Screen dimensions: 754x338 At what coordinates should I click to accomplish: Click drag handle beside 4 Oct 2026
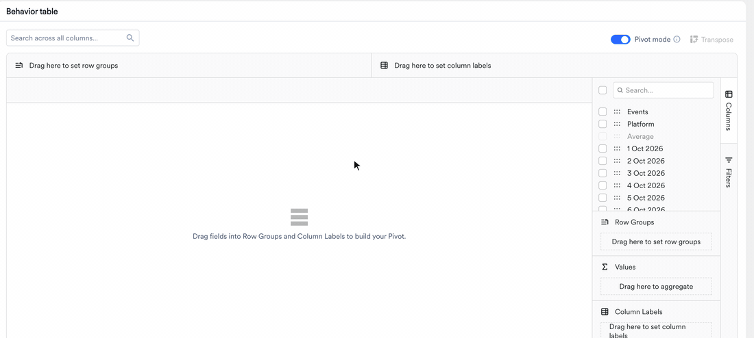point(617,185)
